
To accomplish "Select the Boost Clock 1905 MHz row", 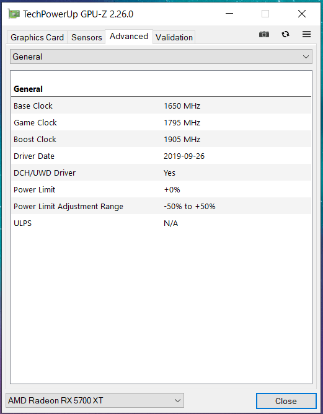I will point(161,140).
